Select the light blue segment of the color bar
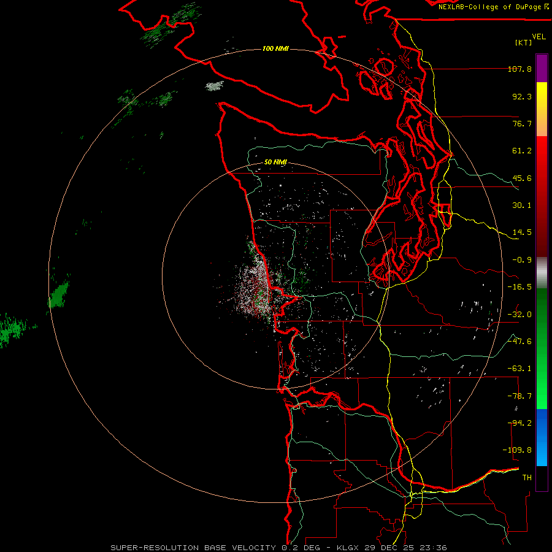 point(542,453)
